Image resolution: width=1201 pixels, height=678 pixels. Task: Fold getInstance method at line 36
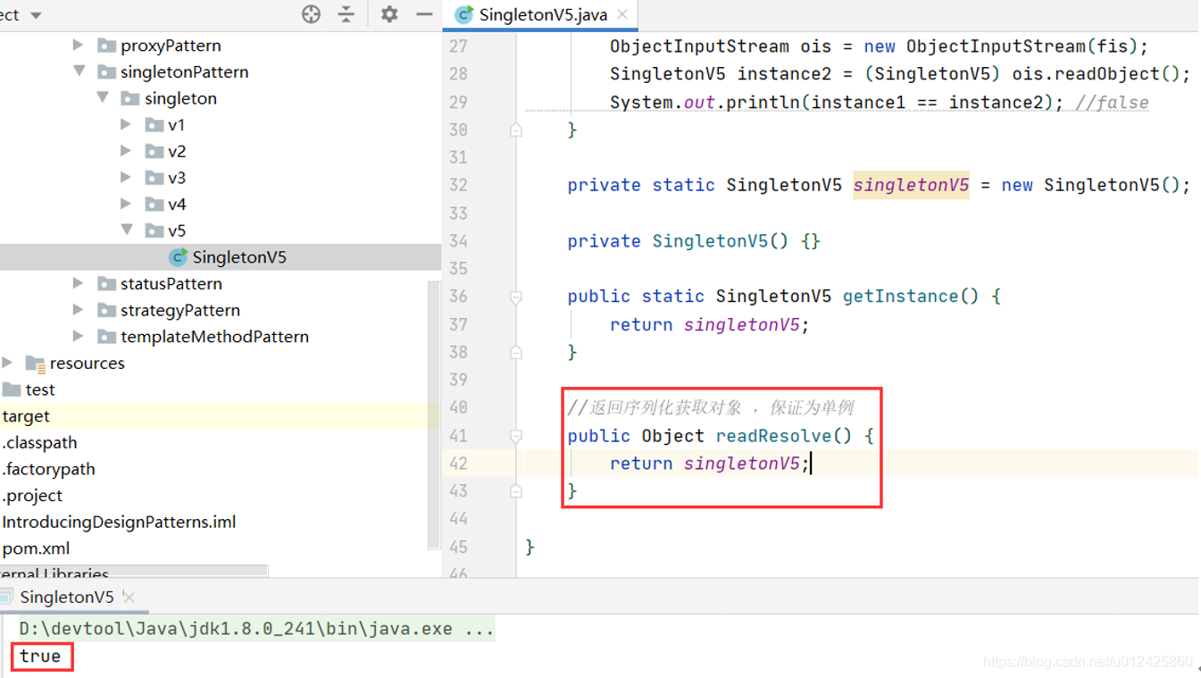(x=516, y=297)
